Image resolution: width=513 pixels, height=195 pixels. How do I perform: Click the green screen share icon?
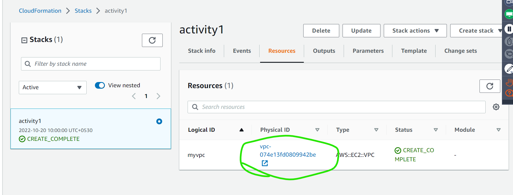tap(509, 14)
